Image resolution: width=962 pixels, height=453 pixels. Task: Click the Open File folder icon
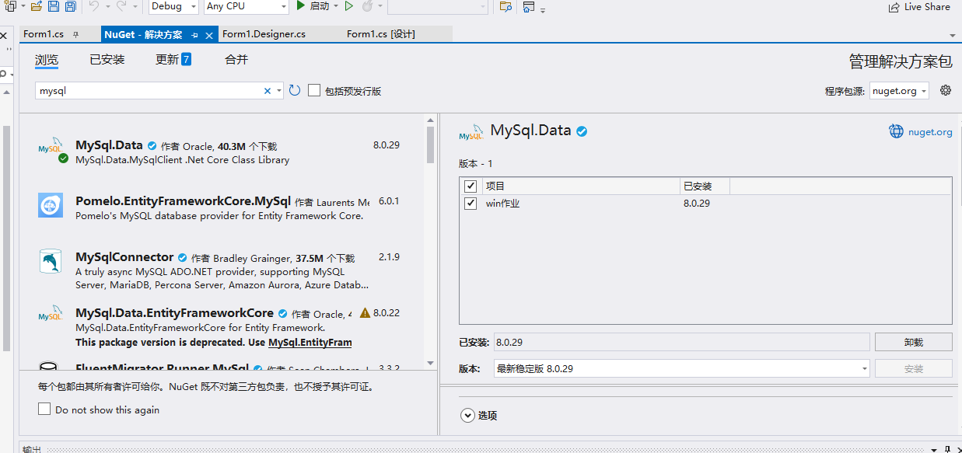click(x=35, y=6)
